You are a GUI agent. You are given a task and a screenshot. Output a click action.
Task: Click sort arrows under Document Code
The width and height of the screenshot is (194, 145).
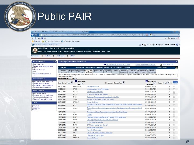[x=82, y=84]
